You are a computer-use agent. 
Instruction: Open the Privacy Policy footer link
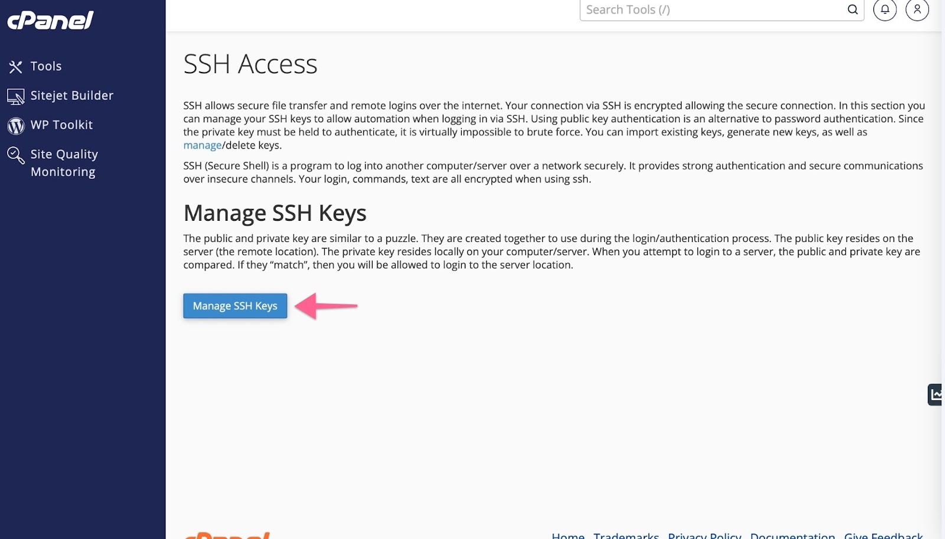click(704, 535)
